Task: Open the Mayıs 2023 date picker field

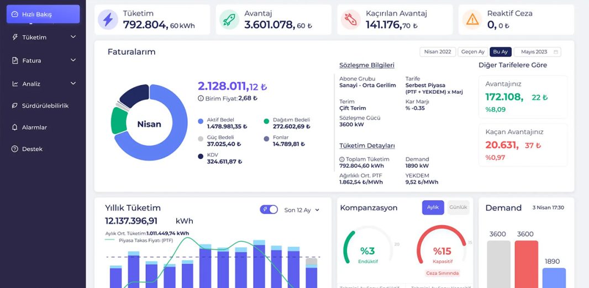Action: pos(538,52)
